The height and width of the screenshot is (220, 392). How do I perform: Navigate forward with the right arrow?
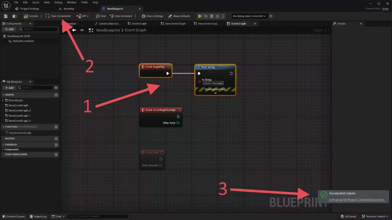82,30
